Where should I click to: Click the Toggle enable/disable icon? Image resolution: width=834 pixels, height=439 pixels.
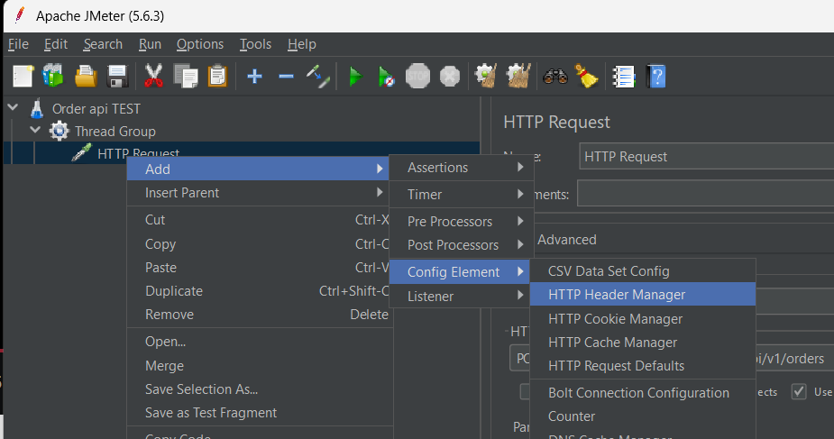point(318,77)
